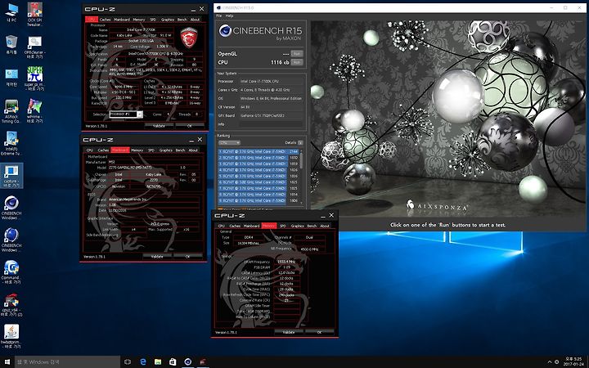Switch to Mainboard tab in top CPU-Z
Image resolution: width=589 pixels, height=368 pixels.
[x=122, y=20]
